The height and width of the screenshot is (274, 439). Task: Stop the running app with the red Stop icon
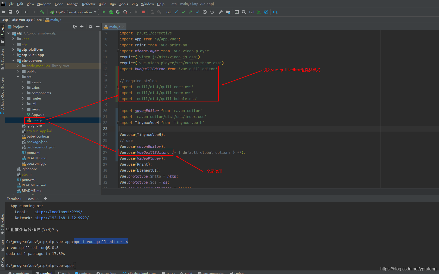pos(143,12)
